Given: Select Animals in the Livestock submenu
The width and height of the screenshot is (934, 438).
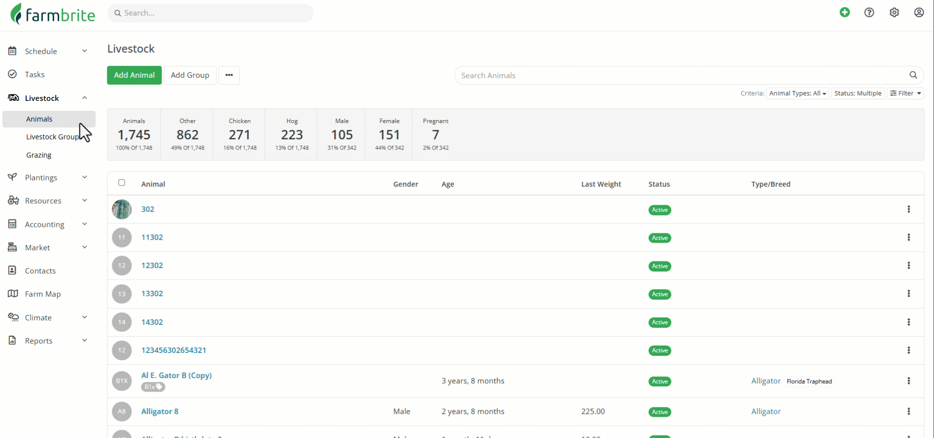Looking at the screenshot, I should [x=49, y=119].
